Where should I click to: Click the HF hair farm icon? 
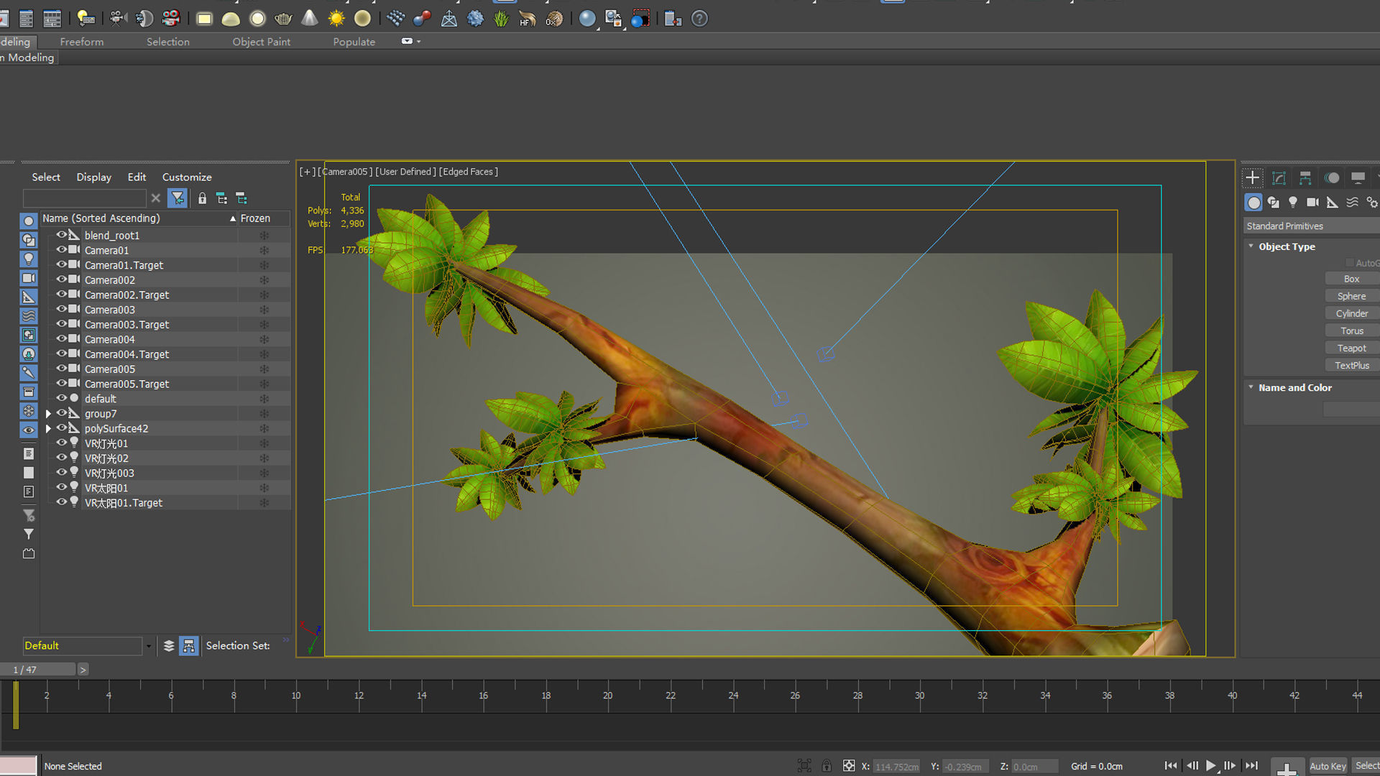coord(528,19)
